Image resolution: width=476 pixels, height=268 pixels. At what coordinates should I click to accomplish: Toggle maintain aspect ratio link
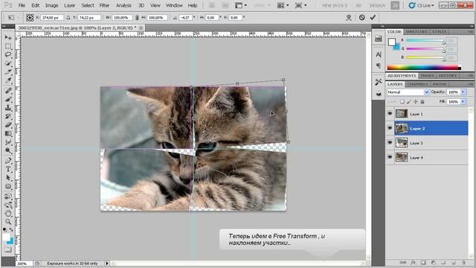137,18
